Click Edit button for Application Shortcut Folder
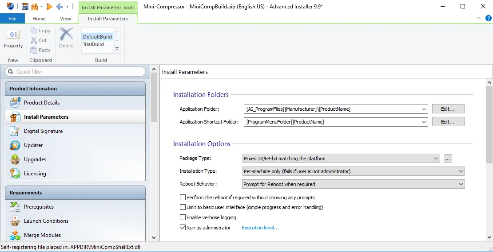This screenshot has height=252, width=493. click(448, 122)
